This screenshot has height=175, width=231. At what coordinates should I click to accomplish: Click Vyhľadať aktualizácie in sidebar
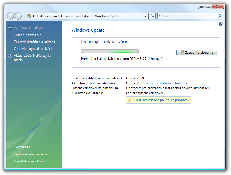tap(29, 28)
